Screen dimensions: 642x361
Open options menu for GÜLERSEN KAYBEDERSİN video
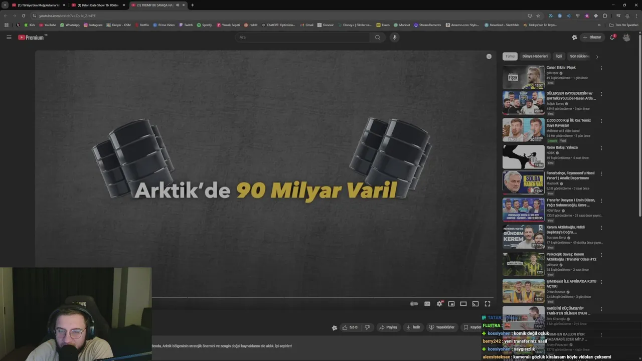point(601,94)
